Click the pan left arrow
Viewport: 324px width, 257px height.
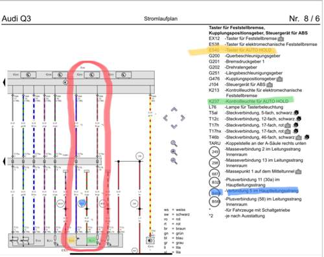tap(165, 118)
